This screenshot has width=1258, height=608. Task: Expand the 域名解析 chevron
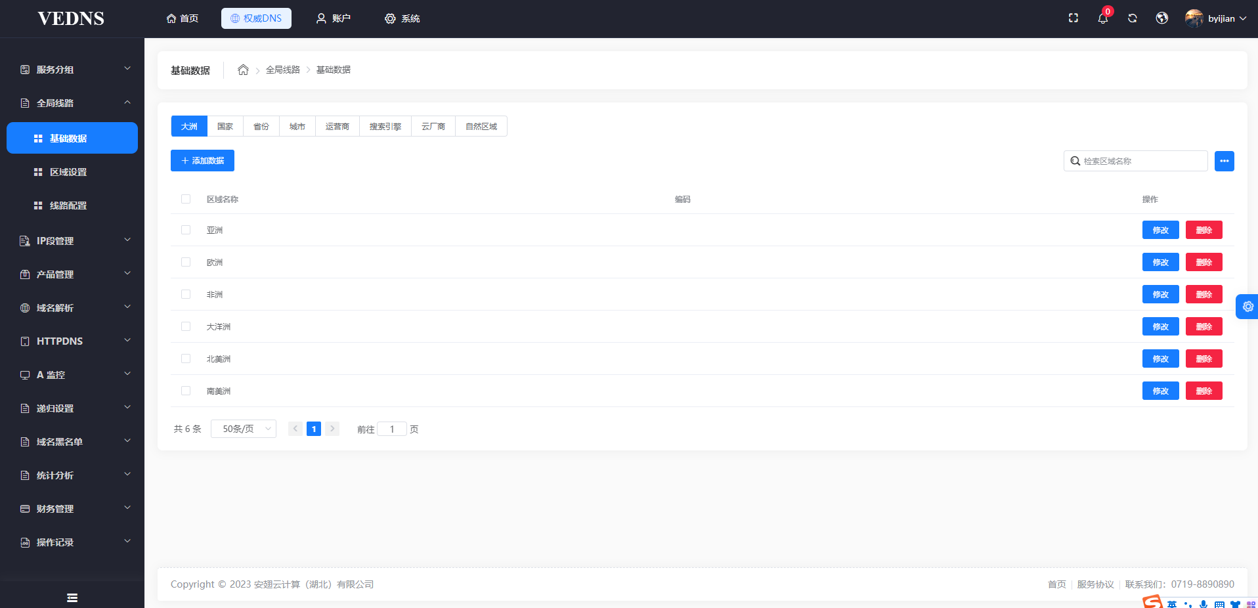(x=127, y=307)
